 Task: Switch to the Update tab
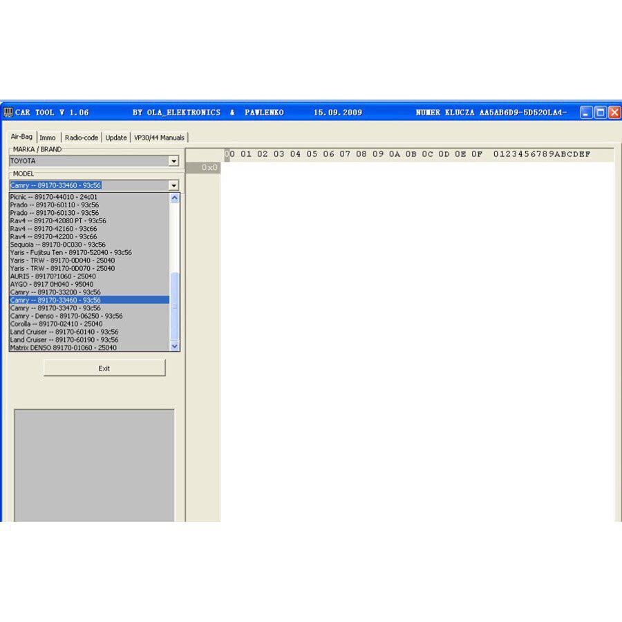116,138
